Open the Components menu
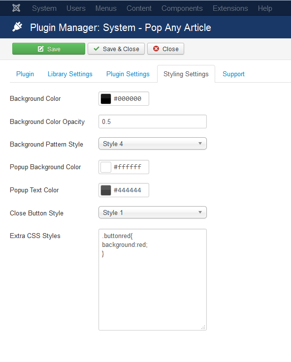Image resolution: width=291 pixels, height=362 pixels. 182,8
